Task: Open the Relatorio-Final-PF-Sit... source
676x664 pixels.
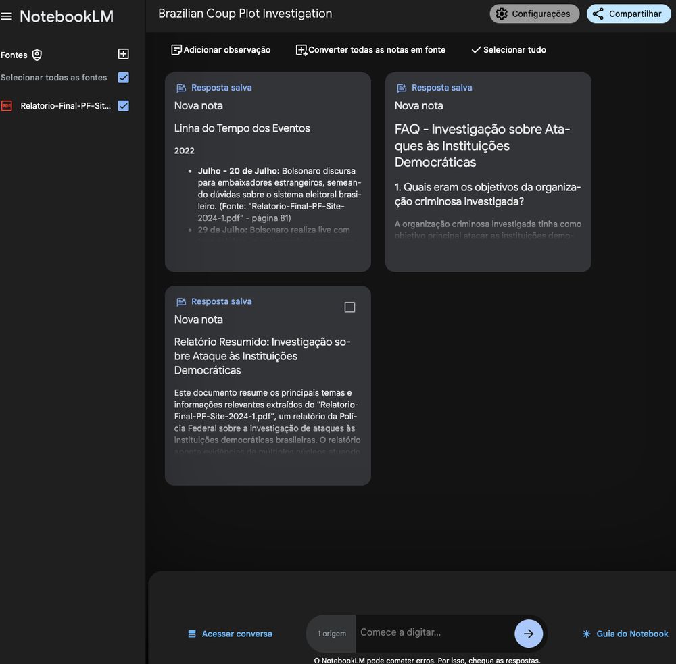Action: [x=66, y=106]
